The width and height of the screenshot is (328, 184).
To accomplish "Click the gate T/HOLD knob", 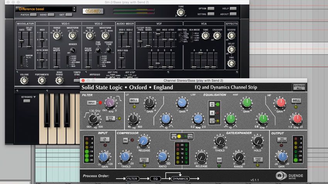I will tap(220, 141).
